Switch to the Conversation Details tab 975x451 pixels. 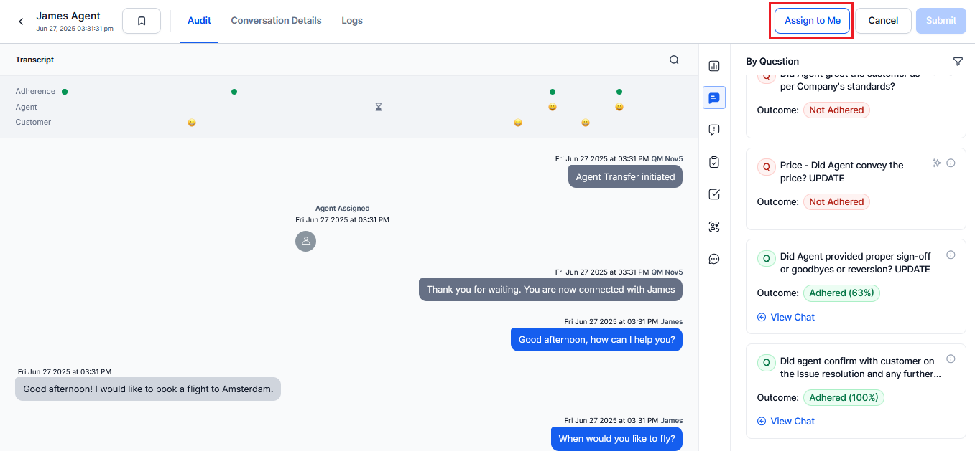pyautogui.click(x=276, y=21)
